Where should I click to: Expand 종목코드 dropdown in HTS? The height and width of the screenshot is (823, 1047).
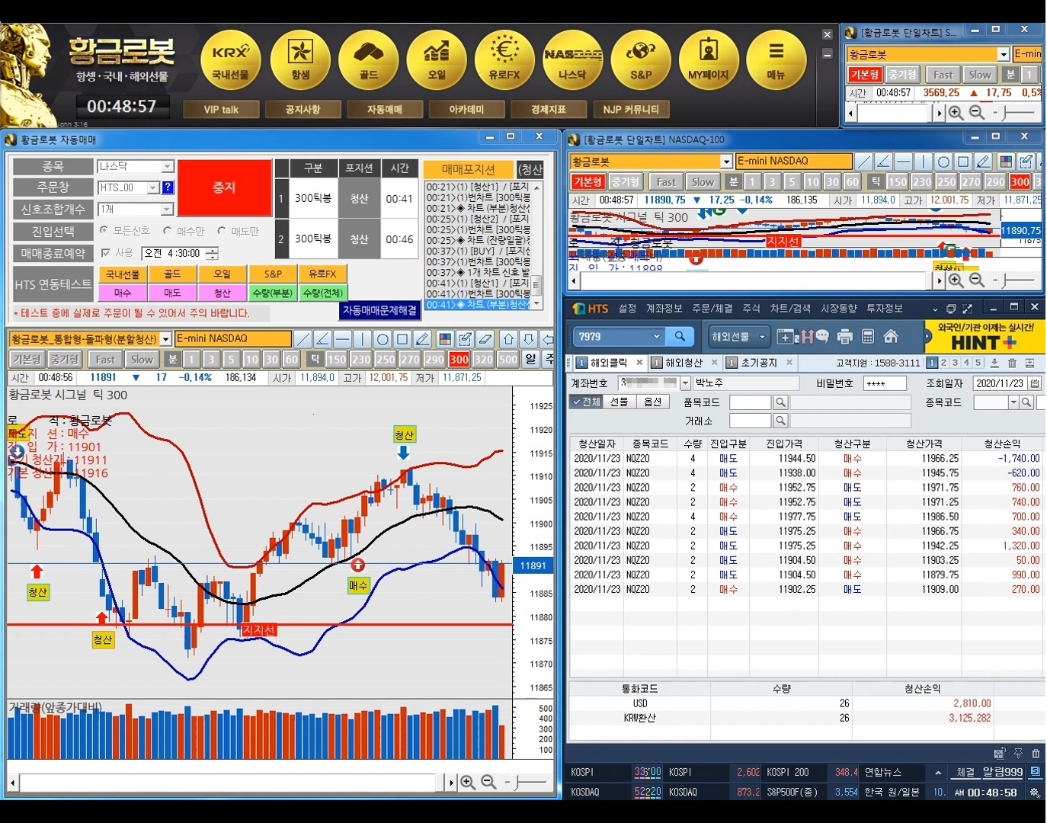click(x=1013, y=402)
